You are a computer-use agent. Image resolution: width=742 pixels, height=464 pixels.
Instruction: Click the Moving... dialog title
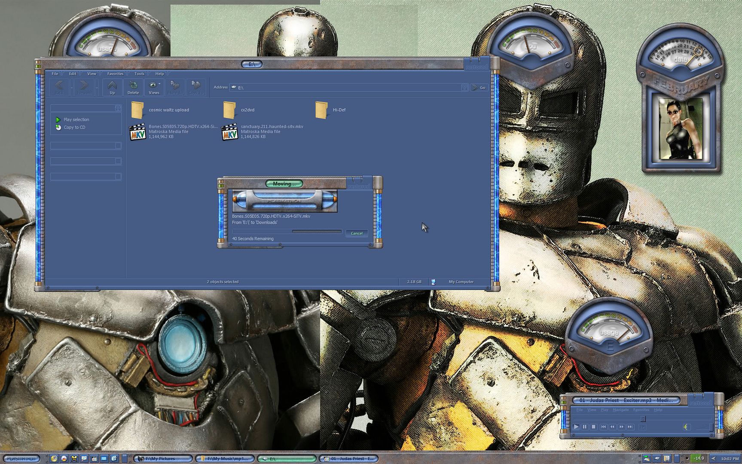(x=284, y=184)
